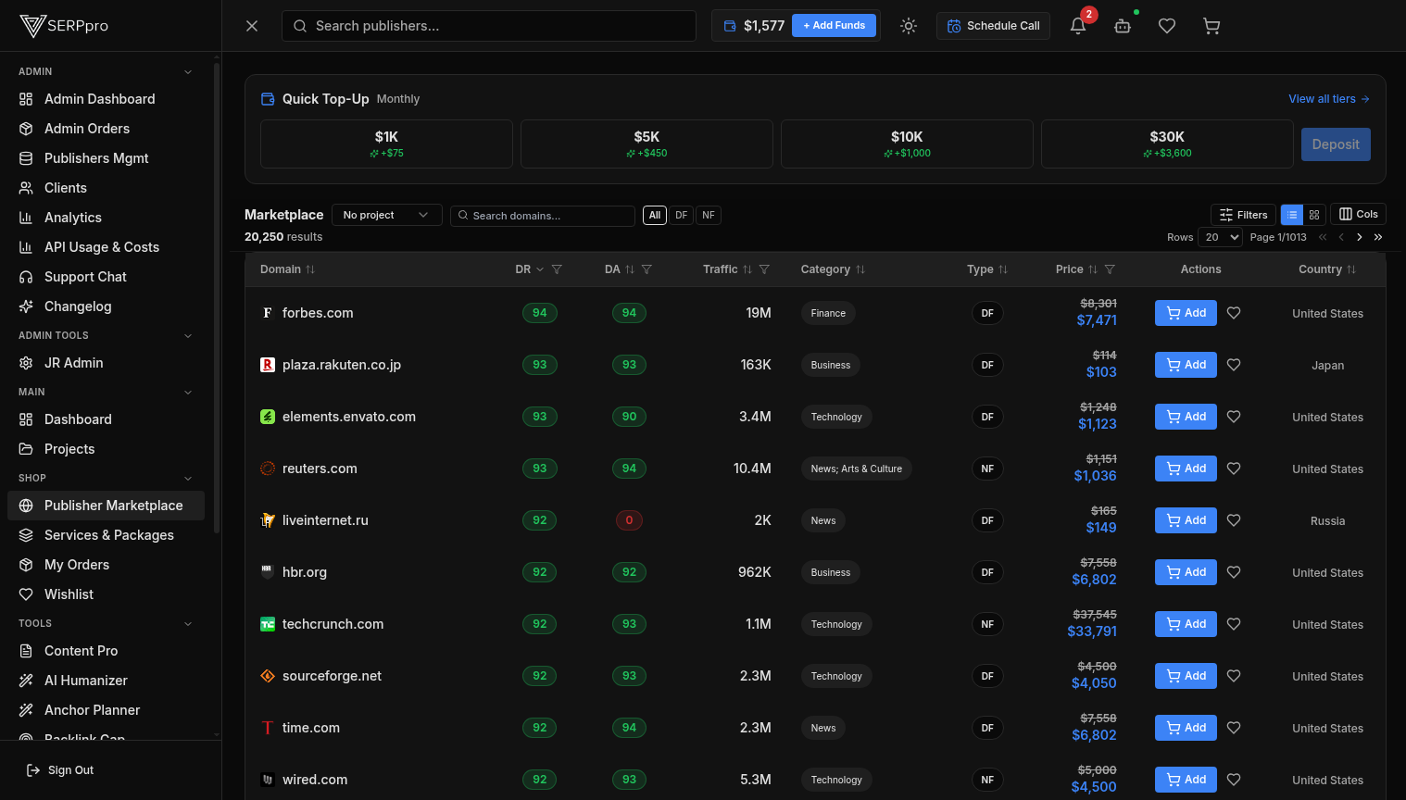
Task: Select the All filter pill
Action: [x=654, y=215]
